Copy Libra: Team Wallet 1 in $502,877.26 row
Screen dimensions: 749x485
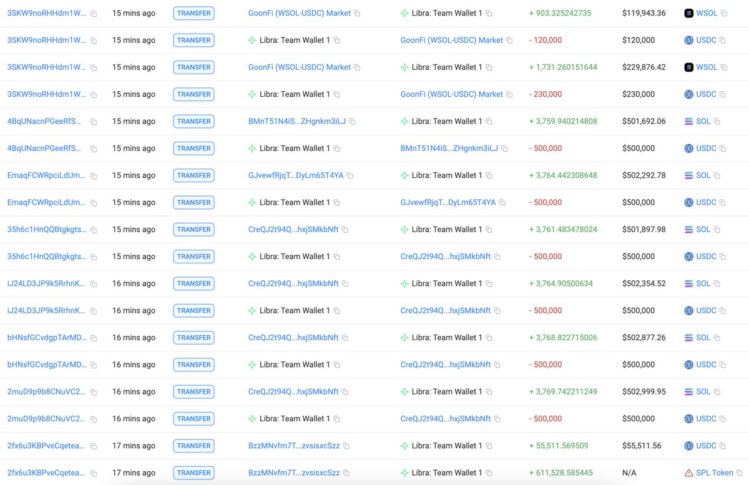coord(489,338)
